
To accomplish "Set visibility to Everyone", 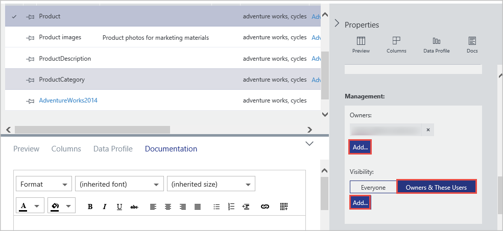I will 373,187.
